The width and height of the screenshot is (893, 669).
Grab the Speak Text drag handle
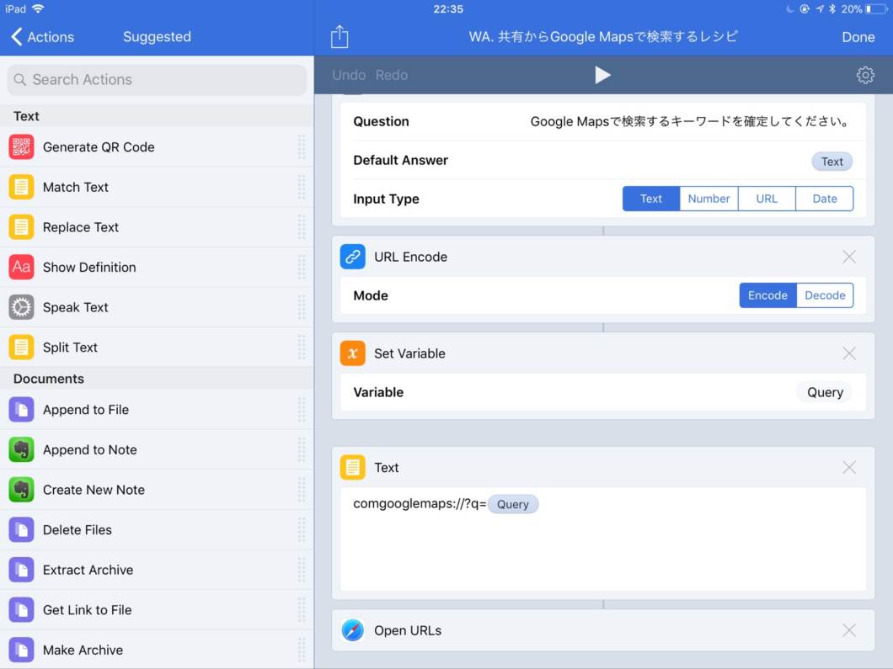(x=302, y=307)
